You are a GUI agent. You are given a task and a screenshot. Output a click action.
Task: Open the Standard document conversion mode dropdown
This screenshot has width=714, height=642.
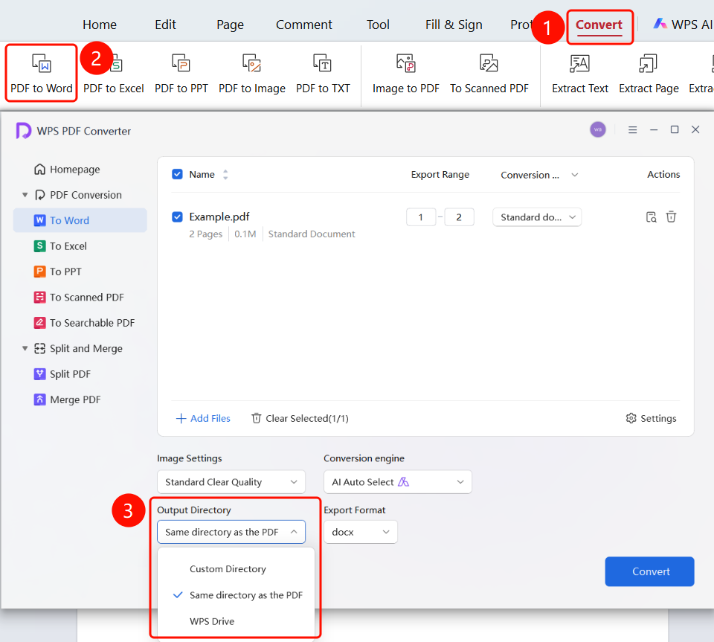pyautogui.click(x=537, y=217)
